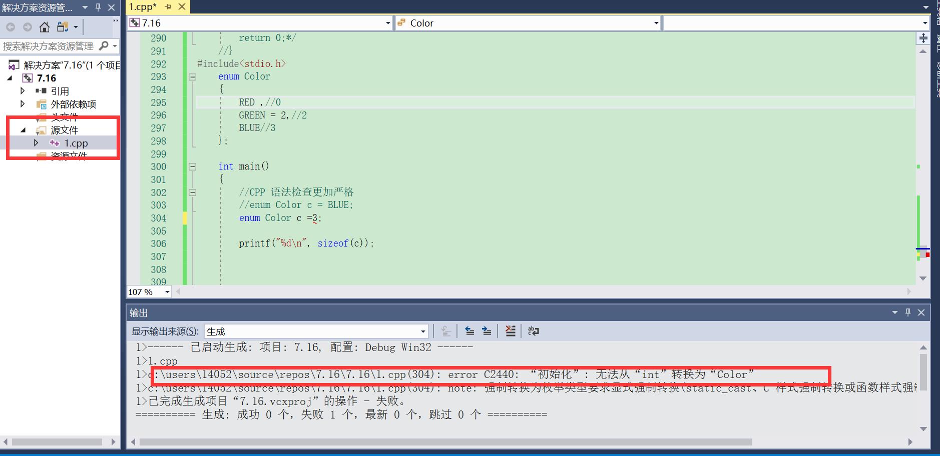The width and height of the screenshot is (940, 456).
Task: Open Solution Explorer window position menu
Action: coord(85,7)
